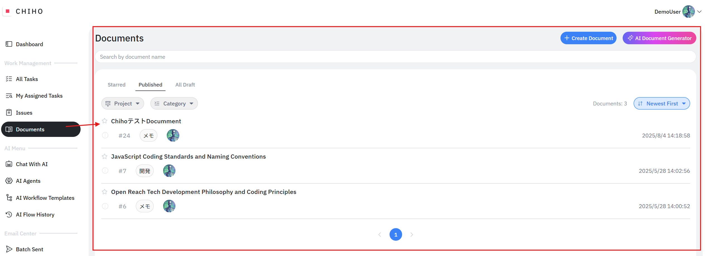
Task: Open the DemoUser avatar menu
Action: 688,12
